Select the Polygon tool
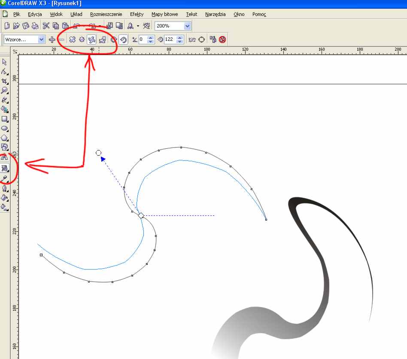 [5, 138]
